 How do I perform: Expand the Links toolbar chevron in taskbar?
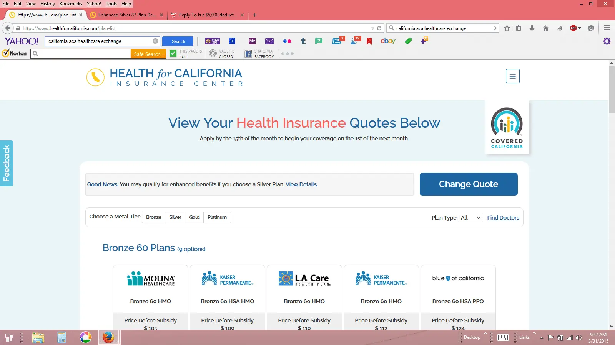[x=534, y=333]
